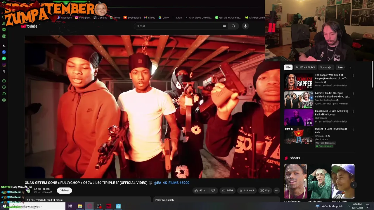Start voice search with the microphone icon
This screenshot has height=210, width=374.
click(245, 26)
